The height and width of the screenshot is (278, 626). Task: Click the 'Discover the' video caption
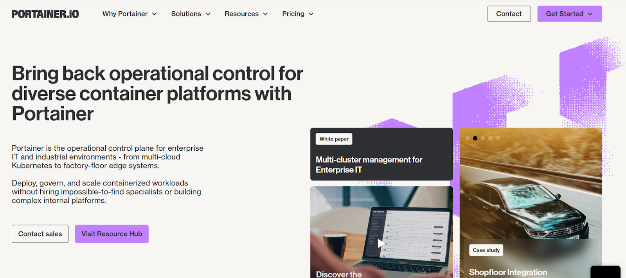pos(339,274)
